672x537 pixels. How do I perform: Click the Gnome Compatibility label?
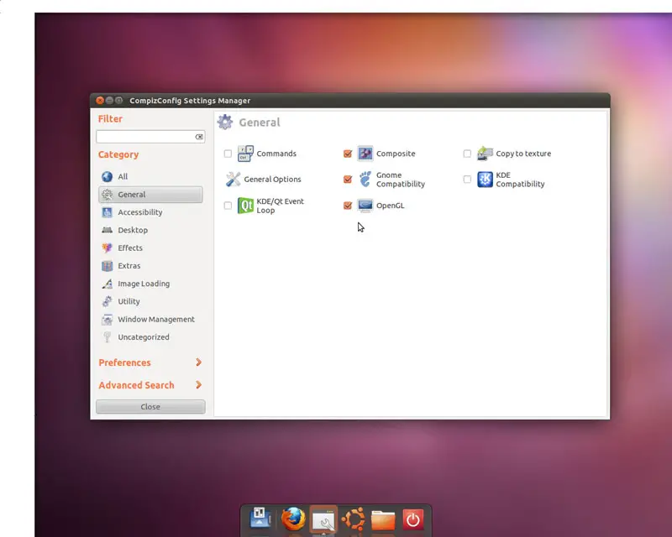pos(401,180)
